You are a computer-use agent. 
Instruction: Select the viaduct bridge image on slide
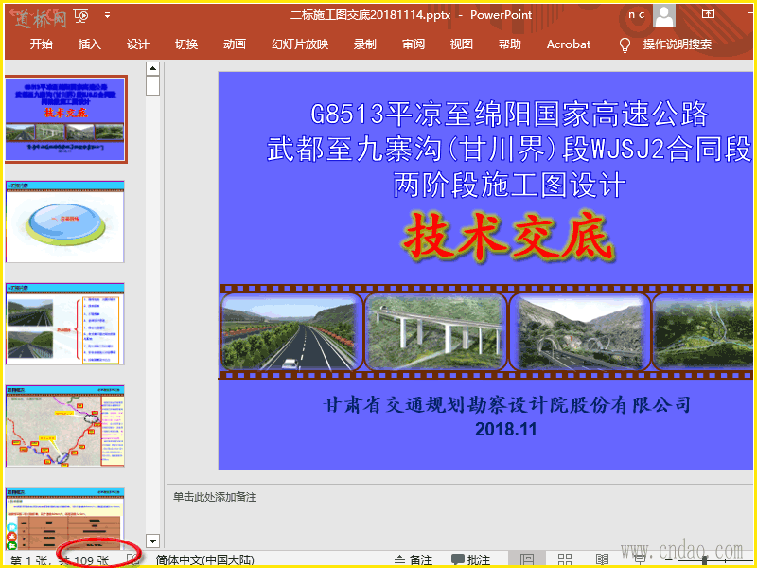[435, 332]
